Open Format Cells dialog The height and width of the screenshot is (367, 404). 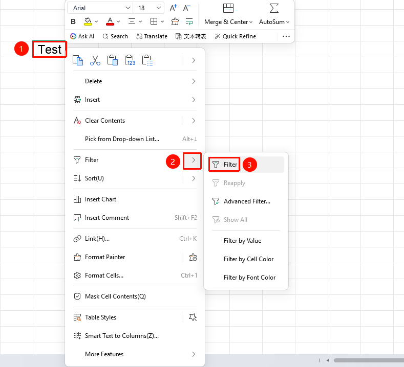coord(135,276)
